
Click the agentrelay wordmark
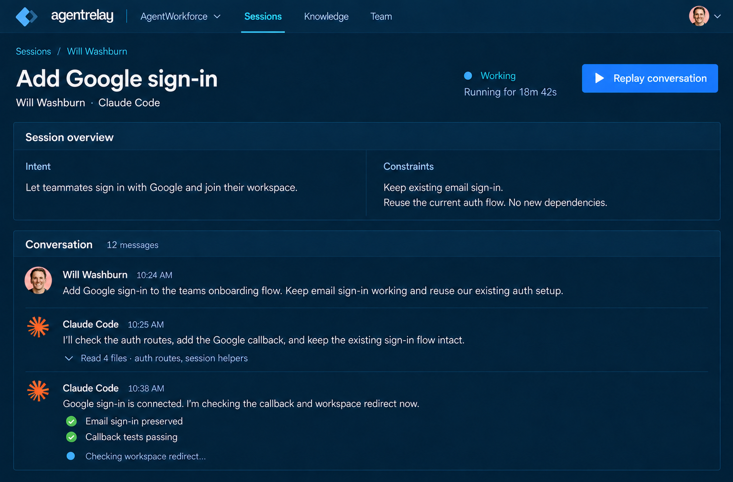click(x=82, y=16)
